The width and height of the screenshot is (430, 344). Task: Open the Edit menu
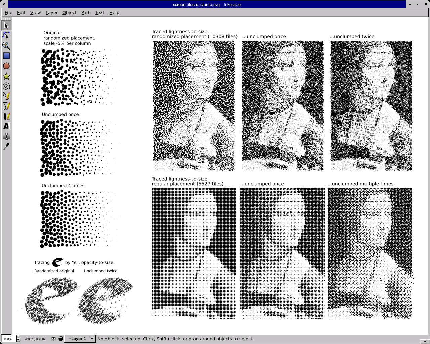(x=21, y=12)
